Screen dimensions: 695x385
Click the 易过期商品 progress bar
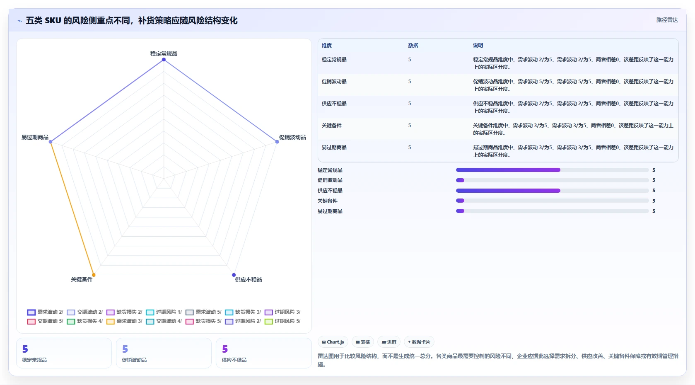[x=552, y=211]
